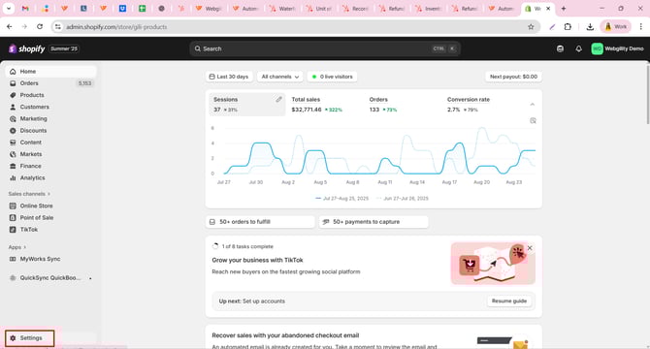Open Settings gear in sidebar
Viewport: 650px width, 349px height.
click(29, 337)
